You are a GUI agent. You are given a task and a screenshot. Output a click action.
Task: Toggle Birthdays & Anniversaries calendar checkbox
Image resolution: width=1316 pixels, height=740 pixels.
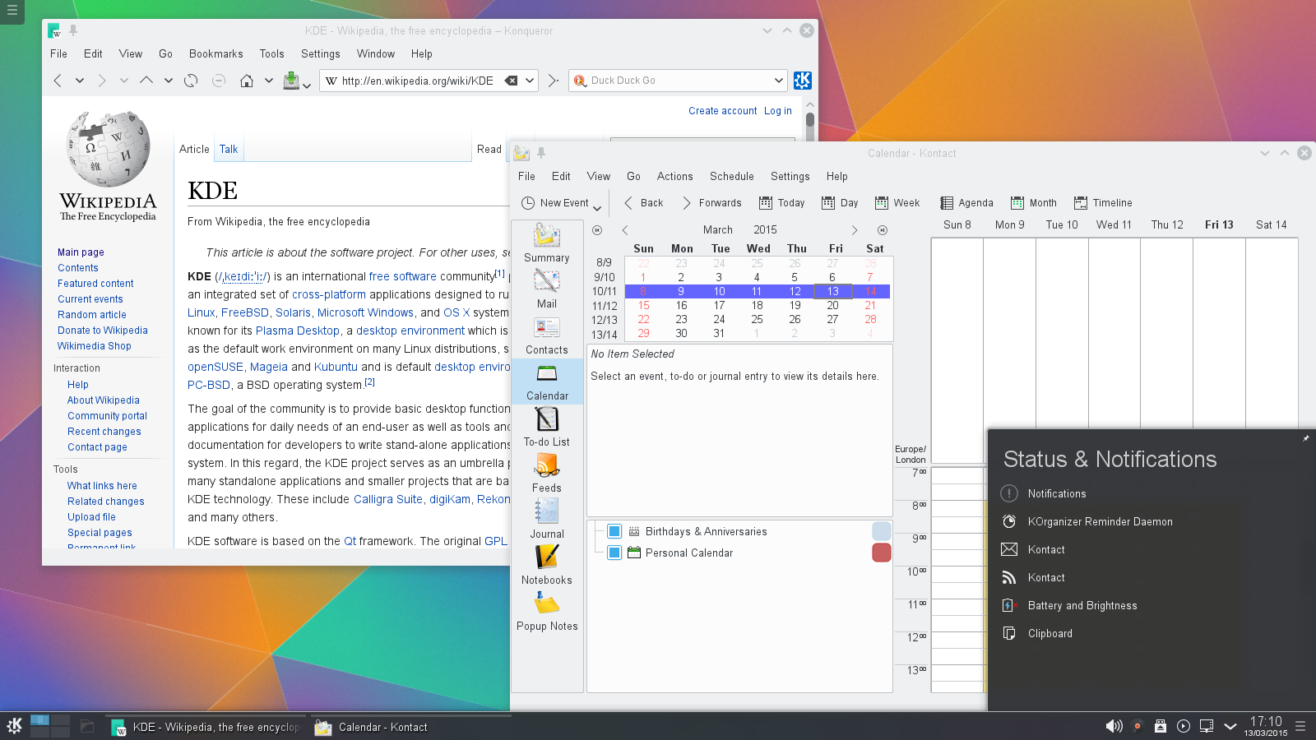[614, 531]
